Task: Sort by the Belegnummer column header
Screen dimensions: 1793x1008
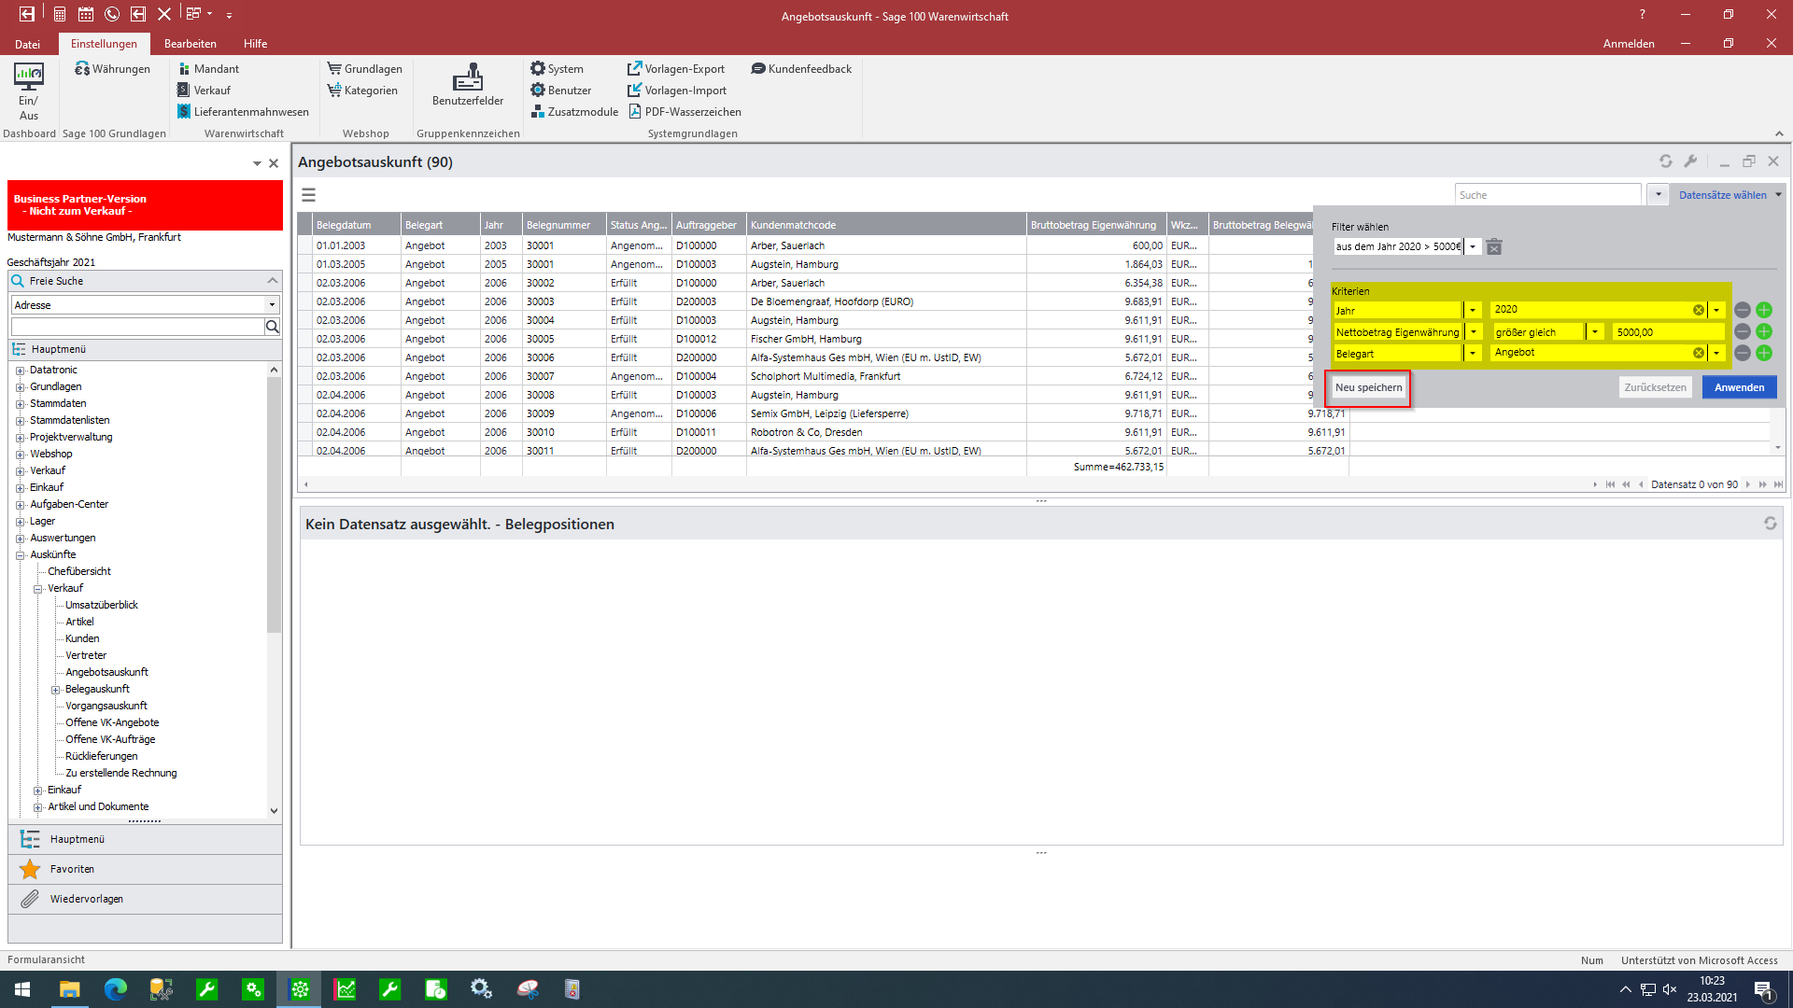Action: (564, 225)
